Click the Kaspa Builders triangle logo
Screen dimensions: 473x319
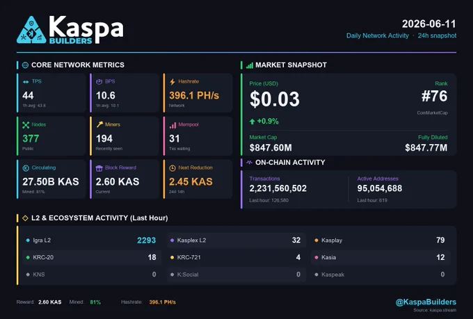[x=31, y=30]
